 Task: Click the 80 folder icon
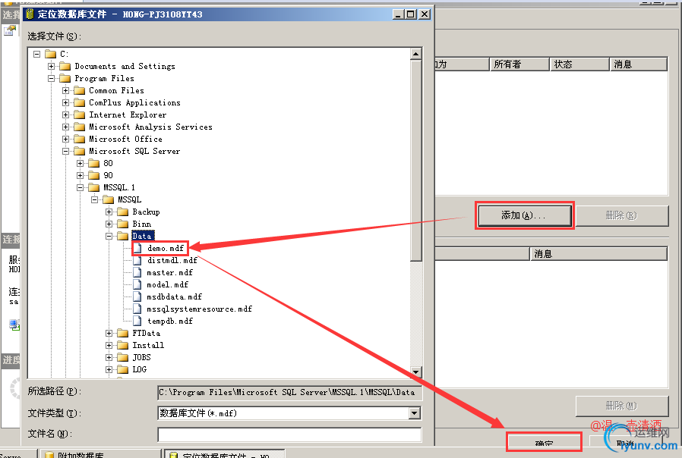pos(93,163)
